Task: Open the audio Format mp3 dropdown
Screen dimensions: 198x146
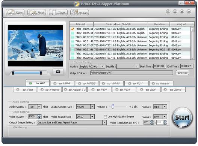Action: [x=165, y=106]
